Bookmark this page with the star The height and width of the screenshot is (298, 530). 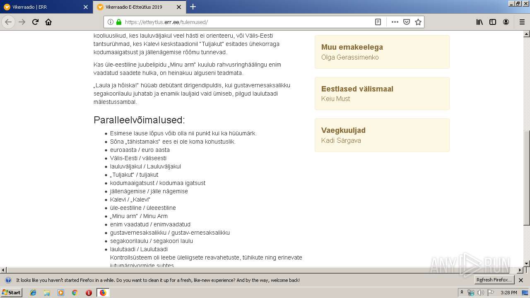[418, 22]
